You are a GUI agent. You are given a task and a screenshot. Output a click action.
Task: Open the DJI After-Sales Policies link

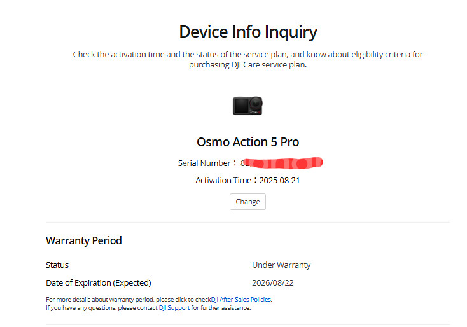coord(245,299)
